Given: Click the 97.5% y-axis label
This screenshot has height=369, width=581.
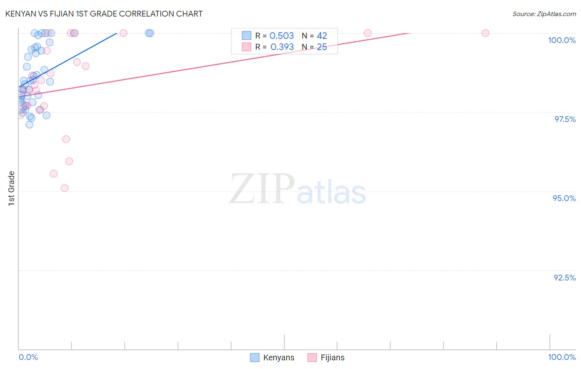Looking at the screenshot, I should (x=565, y=119).
